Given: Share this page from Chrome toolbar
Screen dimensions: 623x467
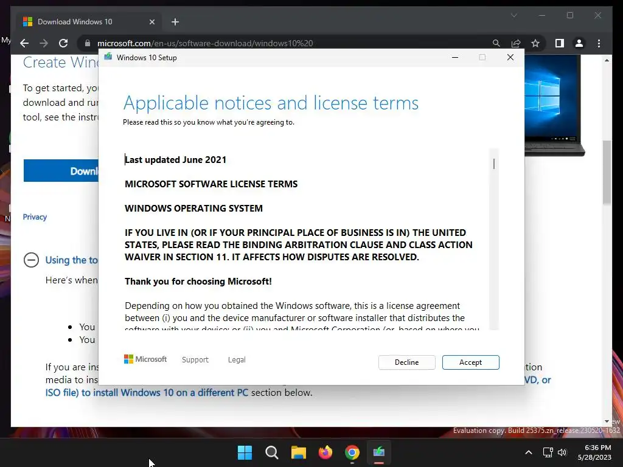Looking at the screenshot, I should [516, 43].
